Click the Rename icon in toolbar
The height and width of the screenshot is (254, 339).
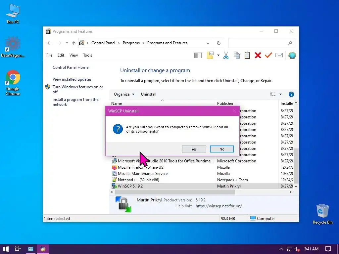pyautogui.click(x=279, y=55)
